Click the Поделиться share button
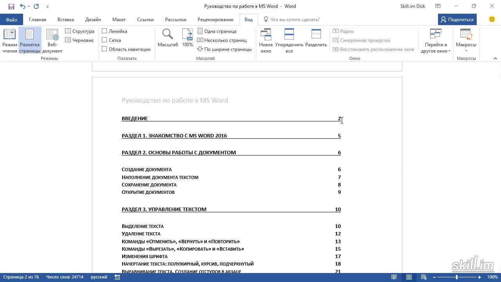The width and height of the screenshot is (501, 282). (457, 20)
